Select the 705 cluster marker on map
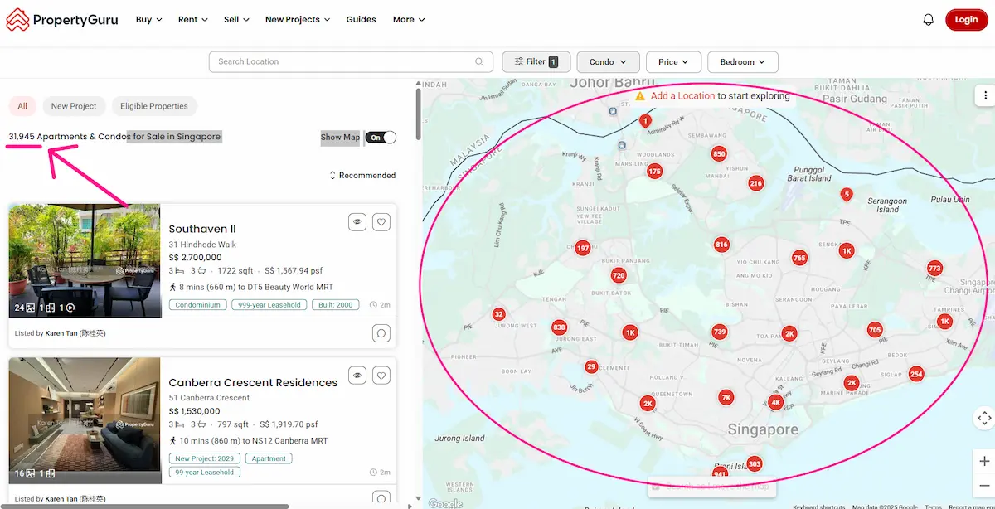 (x=875, y=330)
